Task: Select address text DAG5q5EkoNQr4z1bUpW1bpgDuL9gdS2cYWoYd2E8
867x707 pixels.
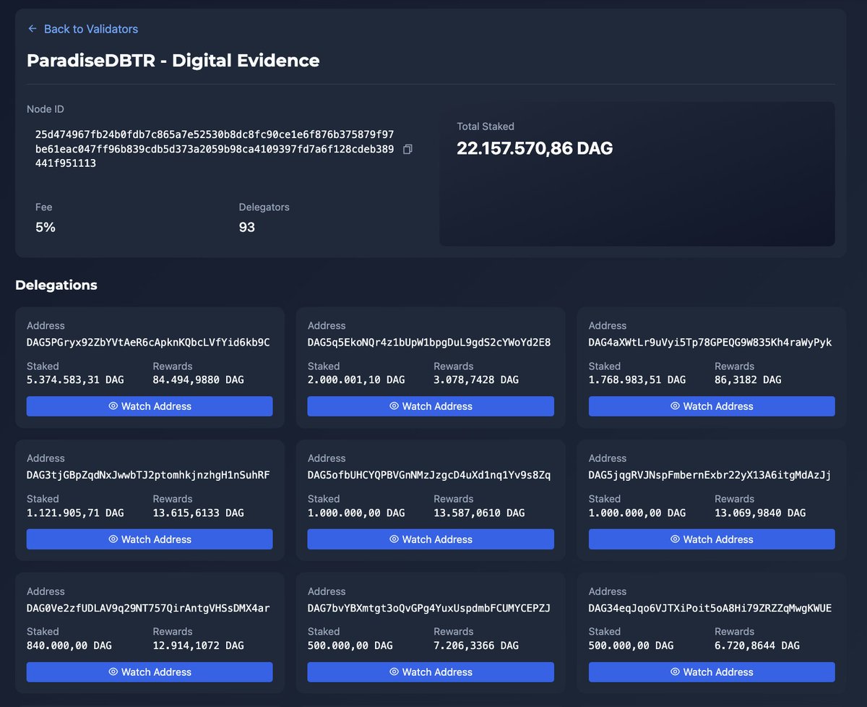Action: [x=429, y=342]
